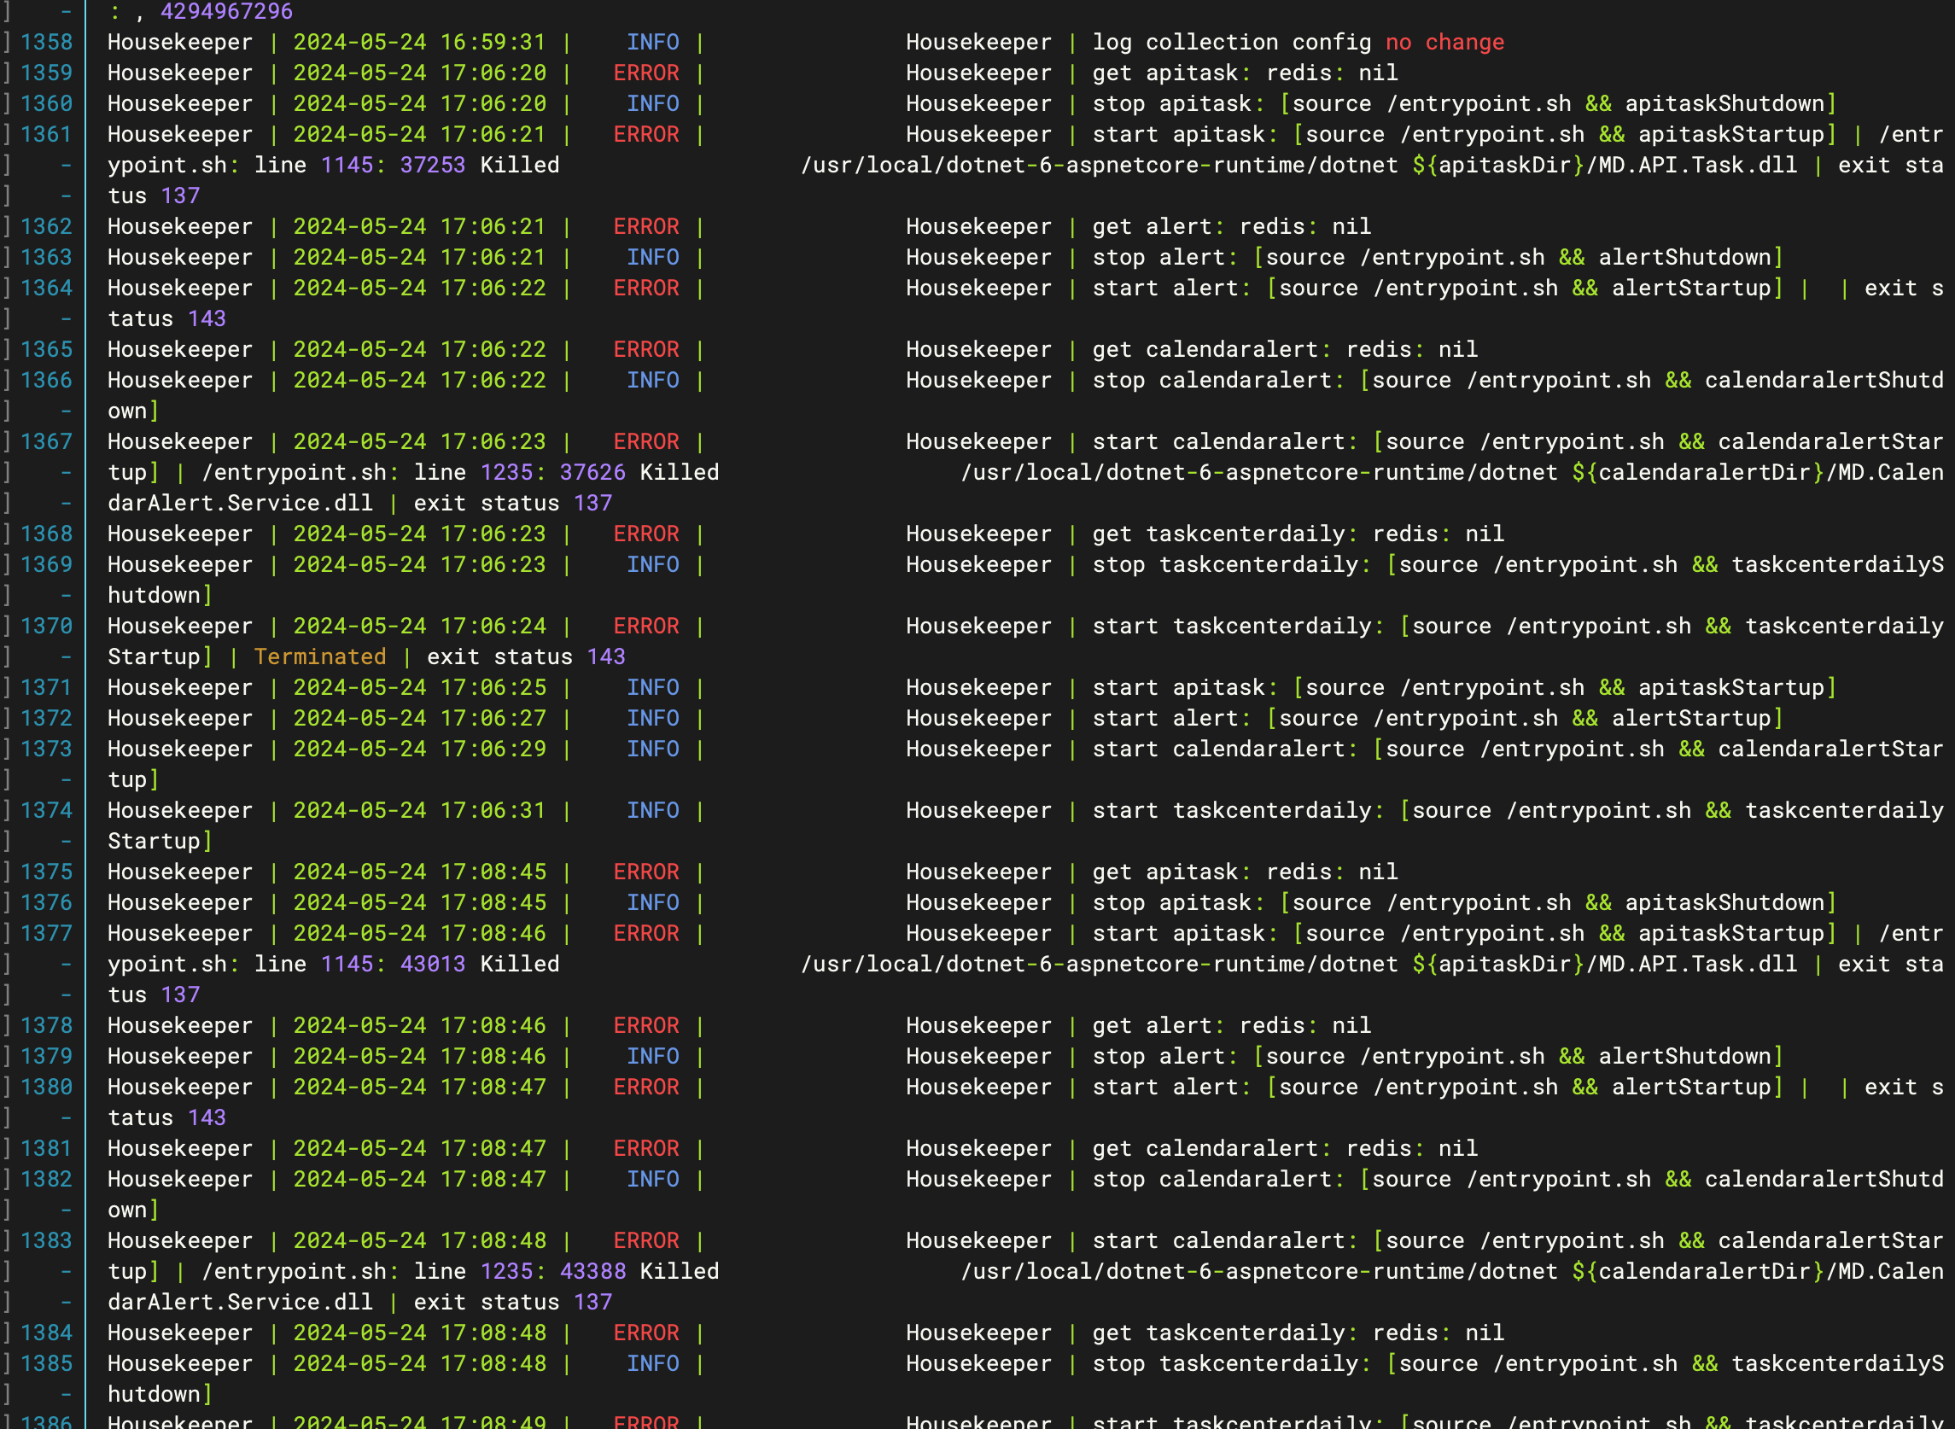The width and height of the screenshot is (1955, 1429).
Task: Click line number 1385 in gutter
Action: point(47,1364)
